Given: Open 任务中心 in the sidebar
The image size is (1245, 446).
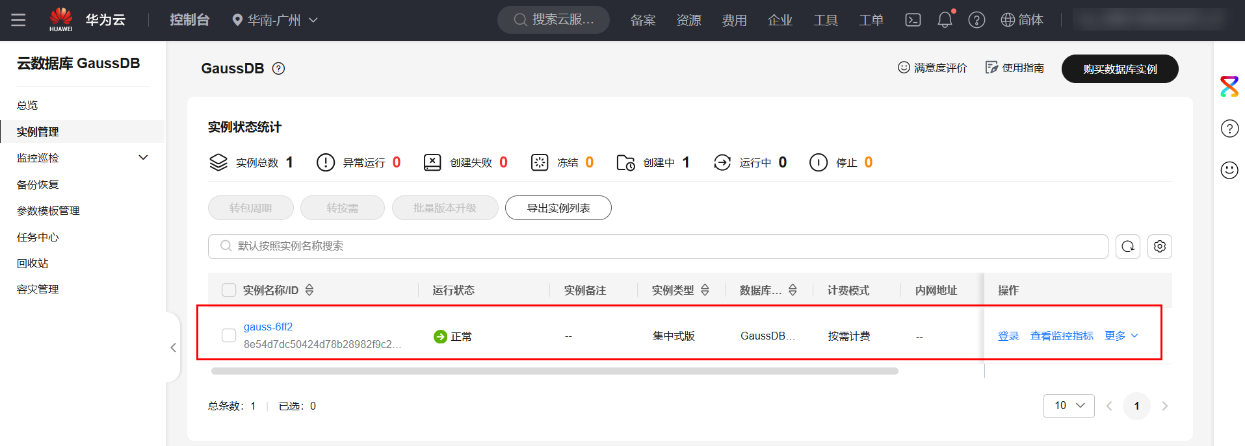Looking at the screenshot, I should [x=38, y=238].
